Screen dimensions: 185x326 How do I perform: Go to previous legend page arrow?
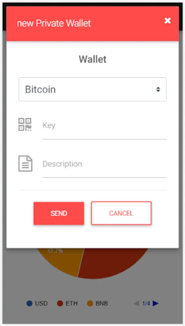137,304
